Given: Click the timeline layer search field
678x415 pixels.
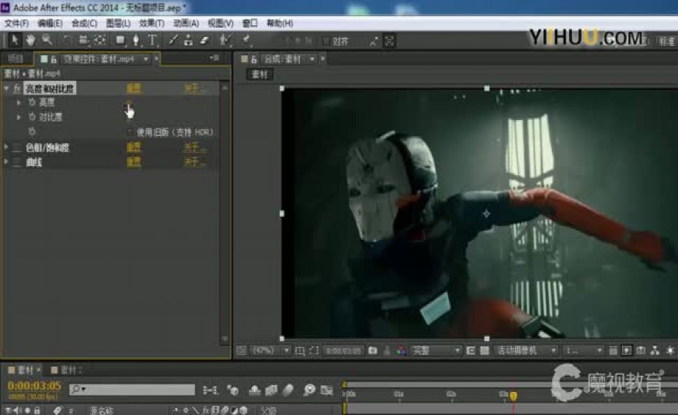Looking at the screenshot, I should click(132, 390).
